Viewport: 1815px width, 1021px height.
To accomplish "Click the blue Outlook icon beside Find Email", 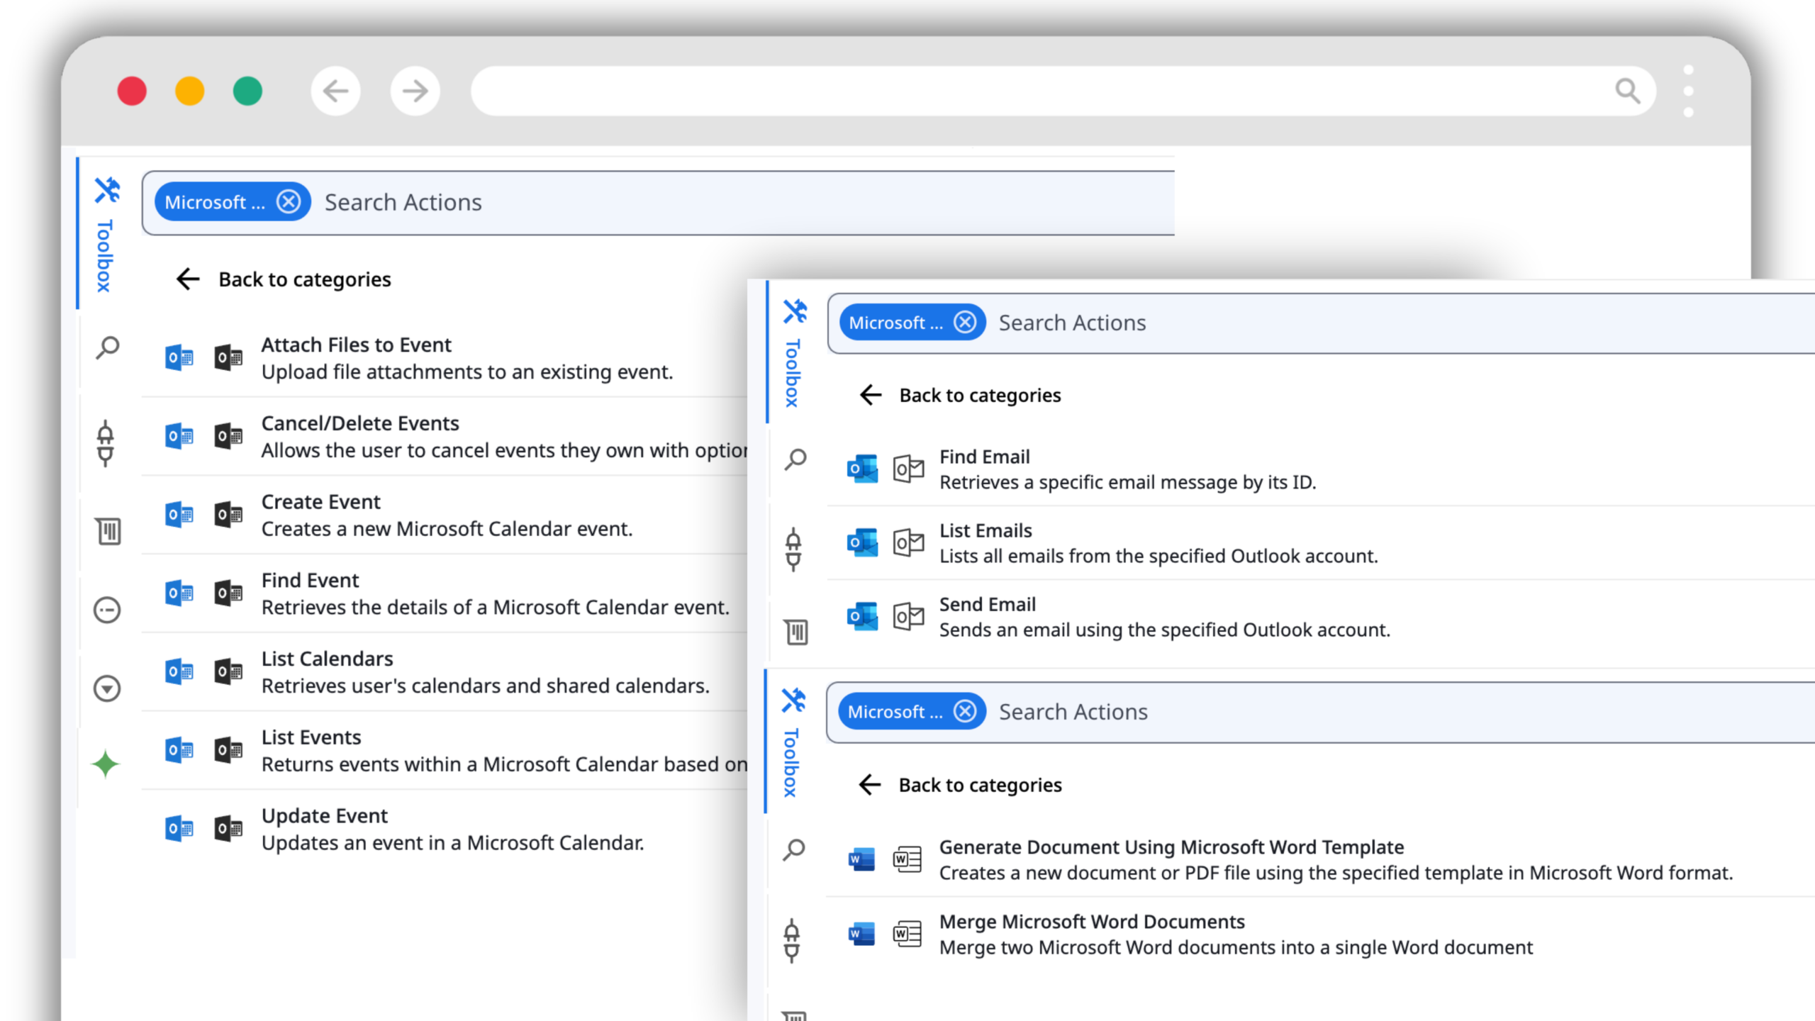I will coord(862,469).
